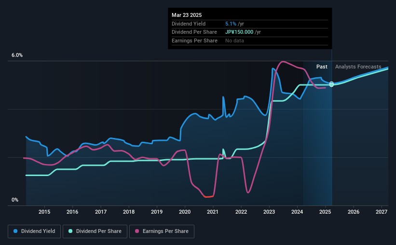Toggle the Dividend Yield legend button
The height and width of the screenshot is (245, 396).
34,231
